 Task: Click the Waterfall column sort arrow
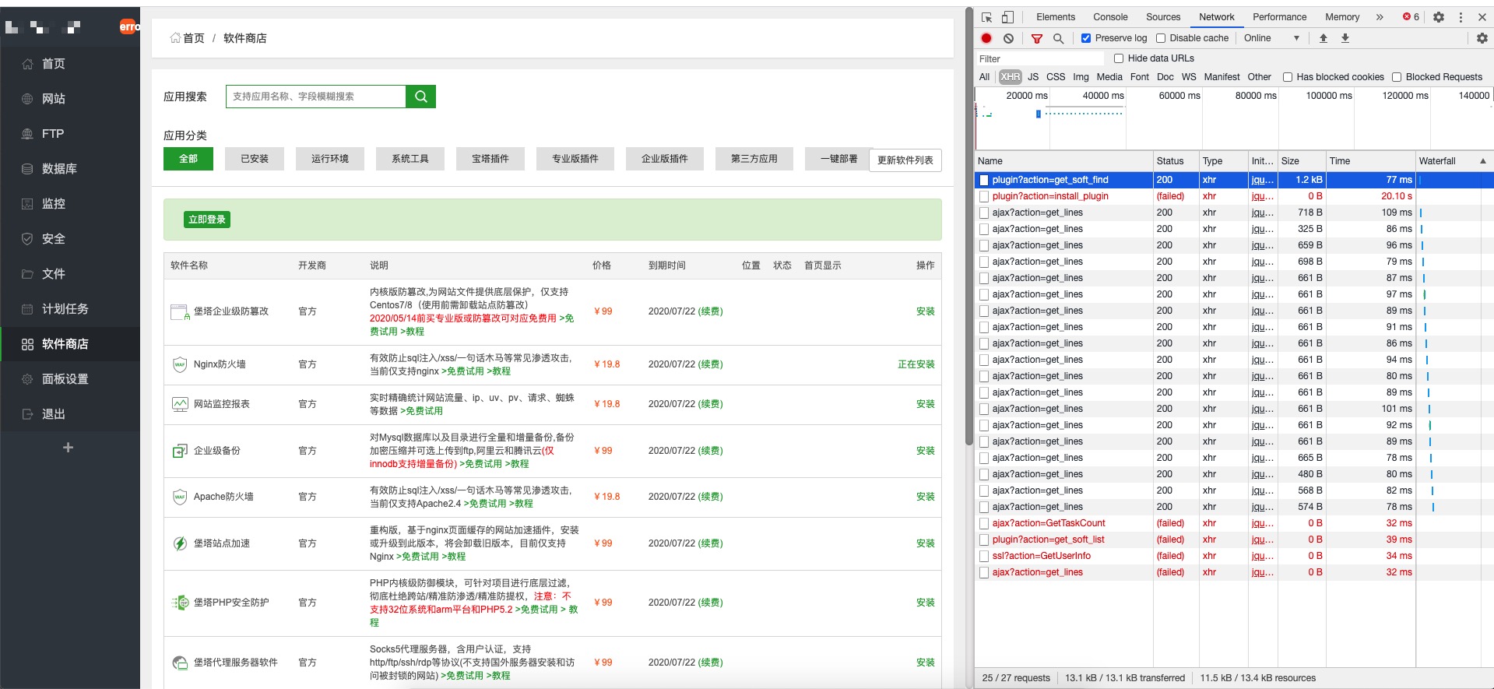[x=1482, y=161]
